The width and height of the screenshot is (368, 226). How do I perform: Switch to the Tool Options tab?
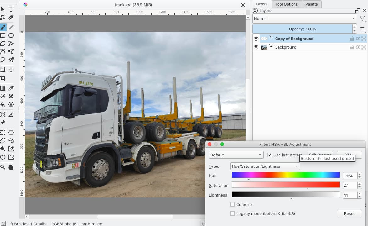pos(286,4)
